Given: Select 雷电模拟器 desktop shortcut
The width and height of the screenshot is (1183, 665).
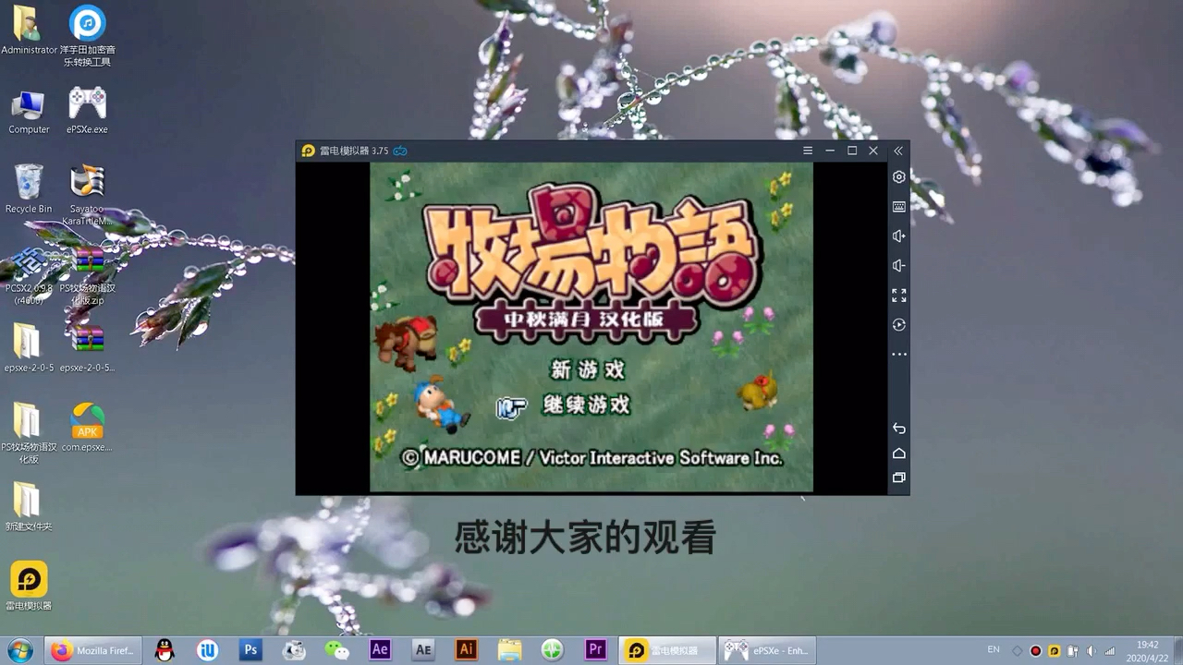Looking at the screenshot, I should click(x=29, y=586).
